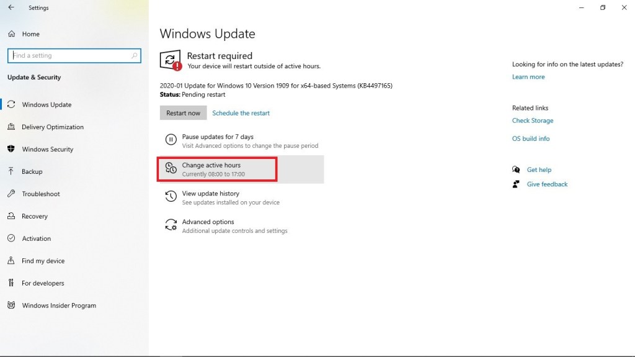Image resolution: width=635 pixels, height=357 pixels.
Task: Click the View update history icon
Action: coord(171,197)
